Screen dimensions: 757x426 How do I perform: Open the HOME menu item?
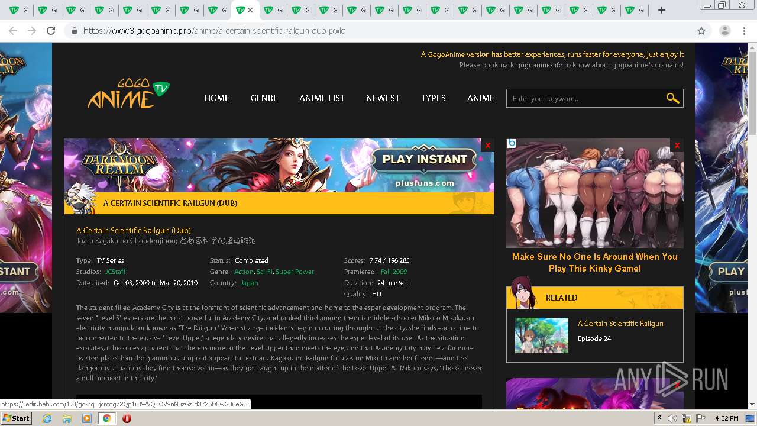click(x=217, y=98)
